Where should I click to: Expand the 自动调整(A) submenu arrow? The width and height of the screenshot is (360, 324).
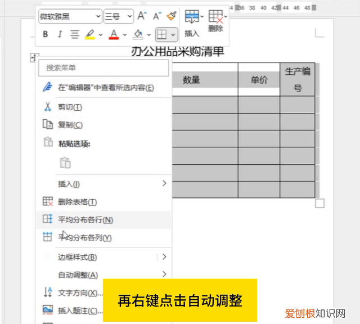[x=164, y=274]
